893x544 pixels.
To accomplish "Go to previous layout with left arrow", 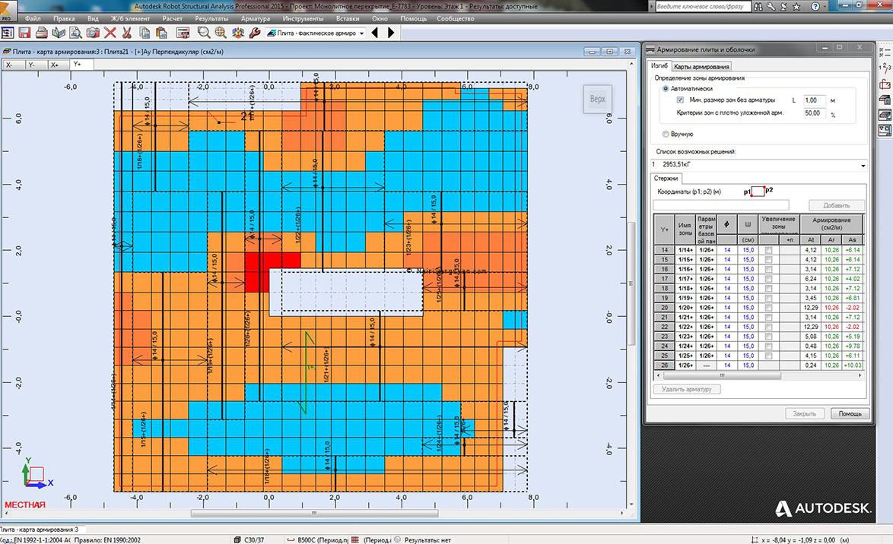I will click(375, 33).
